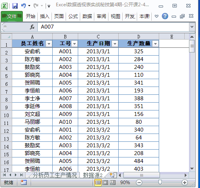Click the zoom out minus button
The width and height of the screenshot is (200, 188).
pyautogui.click(x=139, y=183)
